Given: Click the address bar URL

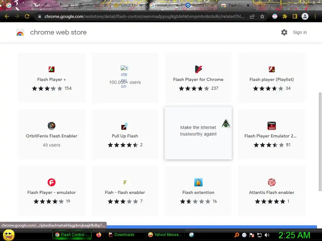Looking at the screenshot, I should (x=144, y=16).
